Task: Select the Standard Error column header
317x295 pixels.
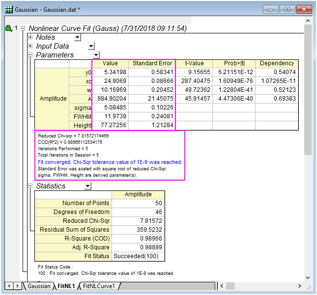Action: click(x=152, y=63)
